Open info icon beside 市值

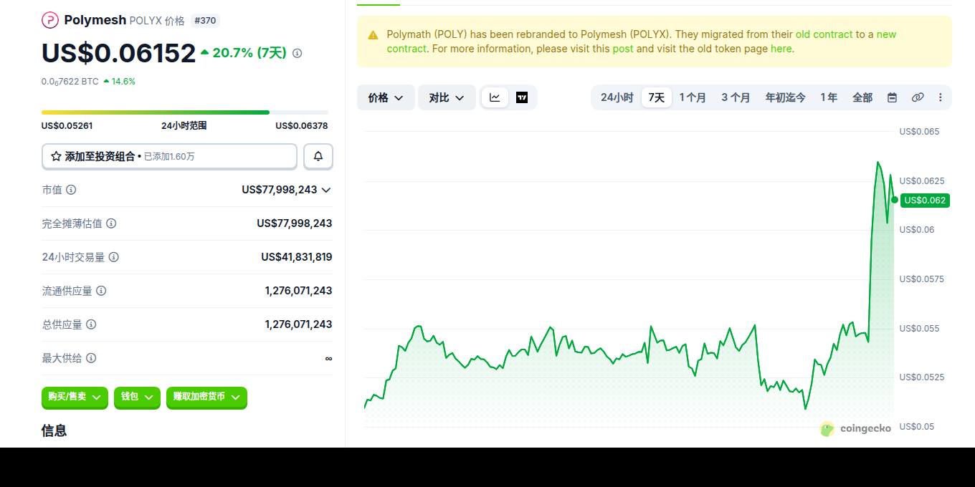pyautogui.click(x=71, y=190)
